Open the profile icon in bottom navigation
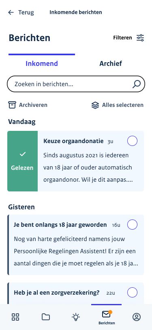Viewport: 152px width, 330px height. click(137, 317)
